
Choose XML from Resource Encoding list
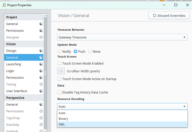(122, 124)
